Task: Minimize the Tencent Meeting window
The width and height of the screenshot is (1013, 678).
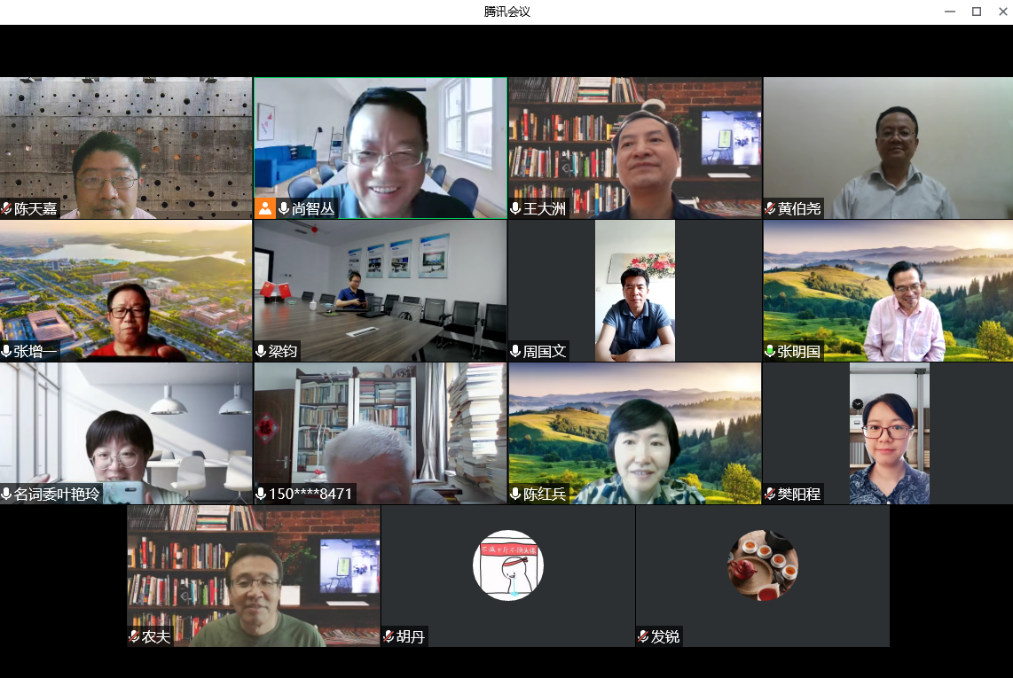Action: click(950, 12)
